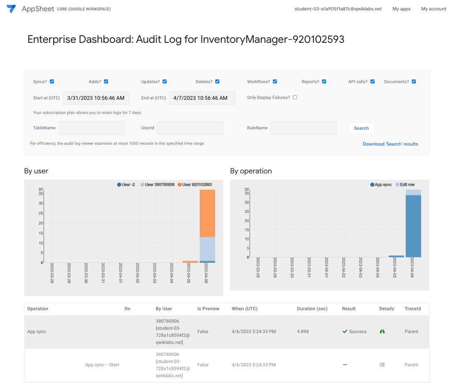Image resolution: width=449 pixels, height=383 pixels.
Task: Toggle the Reports? checkbox
Action: (324, 82)
